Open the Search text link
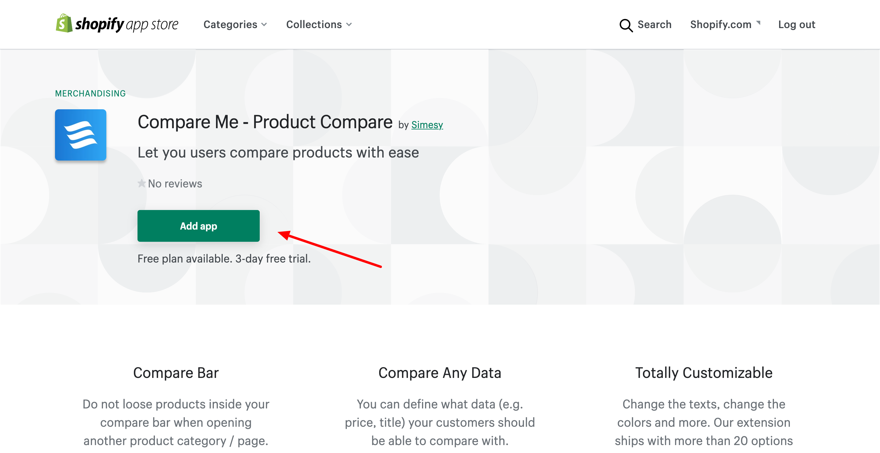The width and height of the screenshot is (880, 453). pos(654,25)
